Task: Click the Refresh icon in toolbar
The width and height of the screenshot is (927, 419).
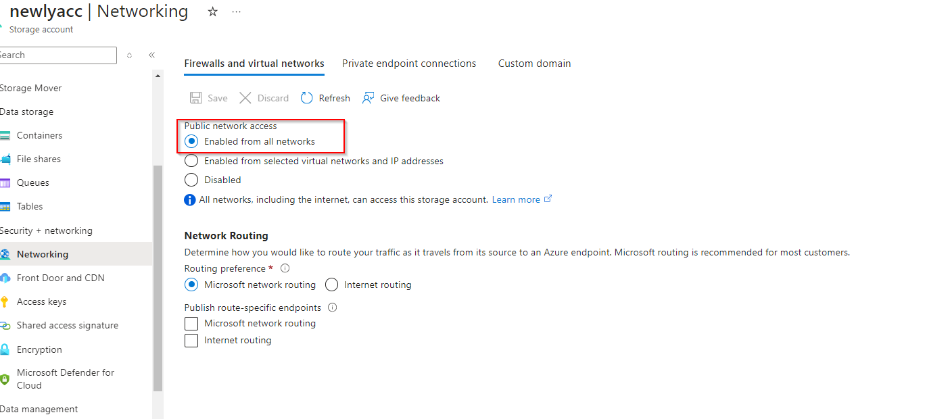Action: pos(307,98)
